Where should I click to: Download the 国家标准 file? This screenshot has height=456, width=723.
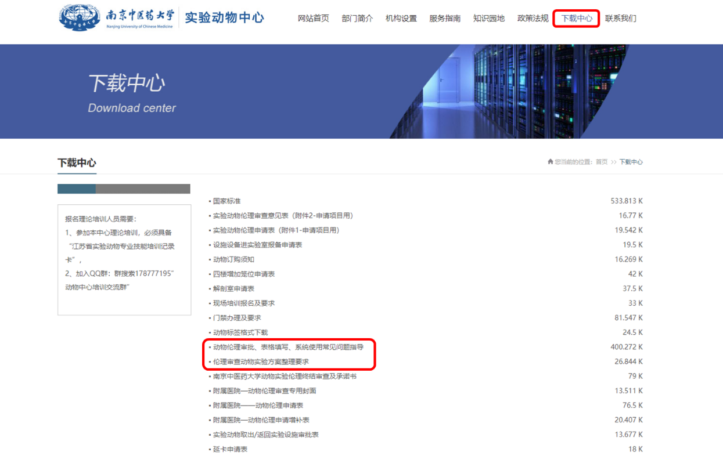pos(226,201)
